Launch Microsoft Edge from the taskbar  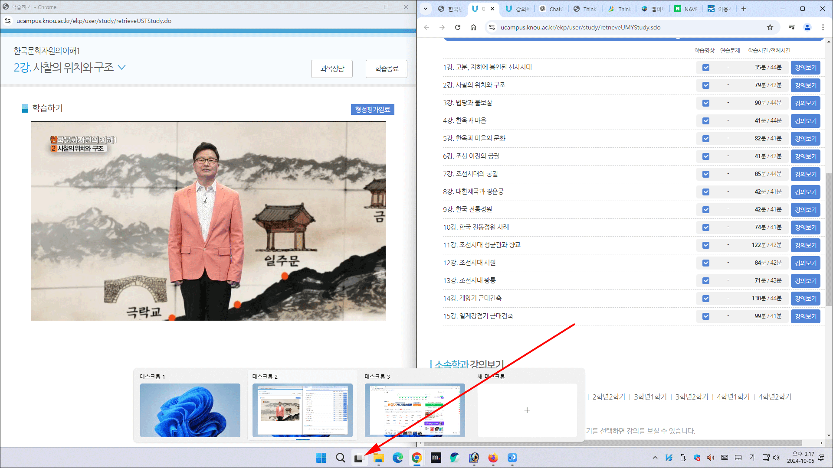pos(397,458)
